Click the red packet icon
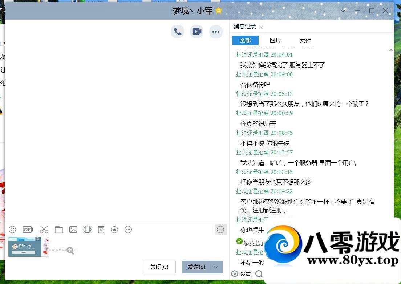Screen dimensions: 401x284 (101, 230)
